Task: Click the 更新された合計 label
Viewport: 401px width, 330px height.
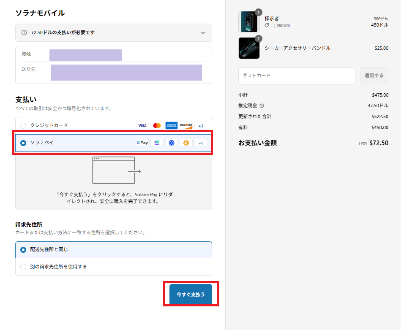Action: (x=255, y=116)
